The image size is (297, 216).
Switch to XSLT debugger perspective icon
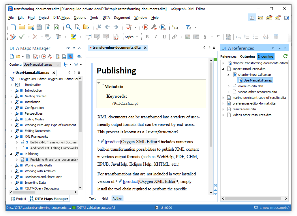[269, 18]
